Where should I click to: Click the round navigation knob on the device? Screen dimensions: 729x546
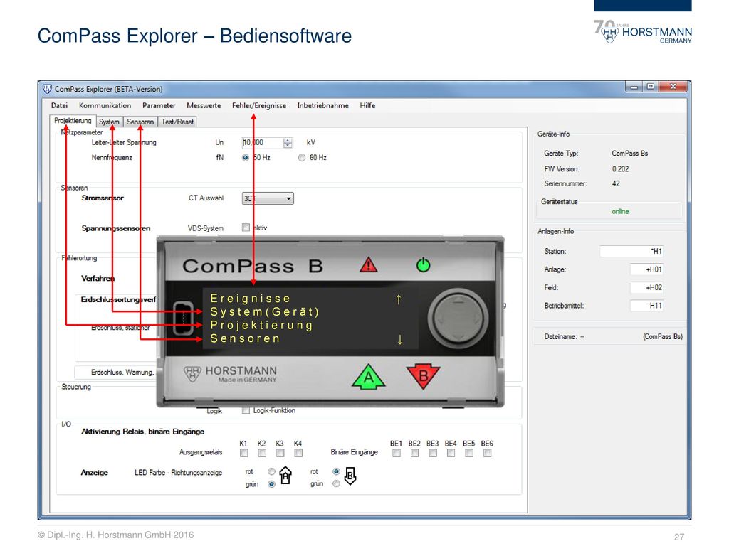(x=458, y=318)
